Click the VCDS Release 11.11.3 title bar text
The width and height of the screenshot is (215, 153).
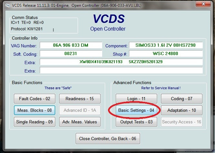point(77,5)
